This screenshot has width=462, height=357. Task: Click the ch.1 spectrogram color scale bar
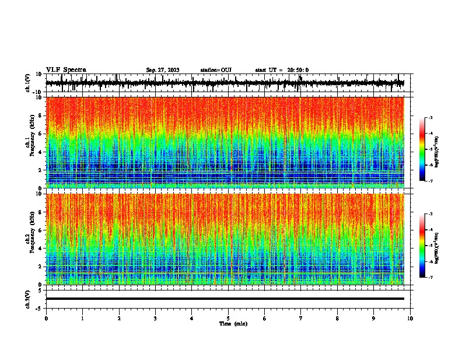click(422, 149)
